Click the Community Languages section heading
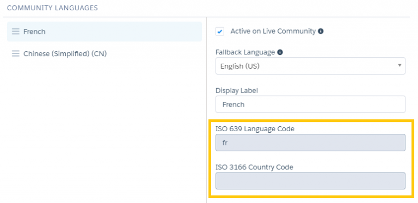Image resolution: width=418 pixels, height=203 pixels. (52, 8)
